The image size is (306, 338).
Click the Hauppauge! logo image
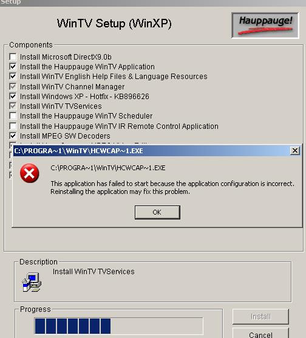(265, 26)
